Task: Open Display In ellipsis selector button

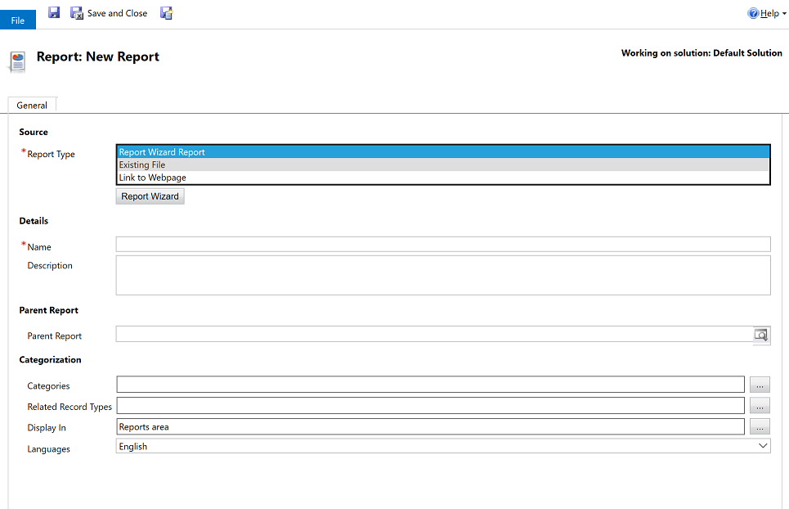Action: pos(760,426)
